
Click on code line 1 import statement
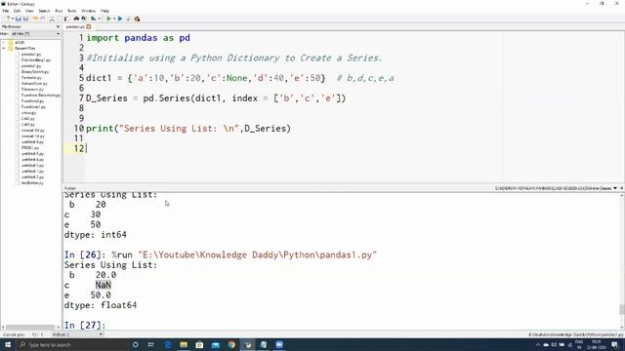[x=138, y=38]
